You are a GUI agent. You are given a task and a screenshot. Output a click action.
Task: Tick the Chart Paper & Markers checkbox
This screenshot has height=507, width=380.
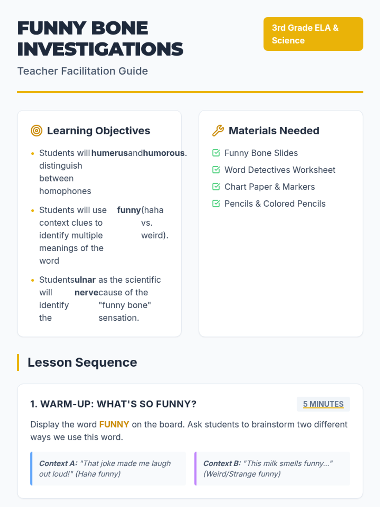click(216, 187)
